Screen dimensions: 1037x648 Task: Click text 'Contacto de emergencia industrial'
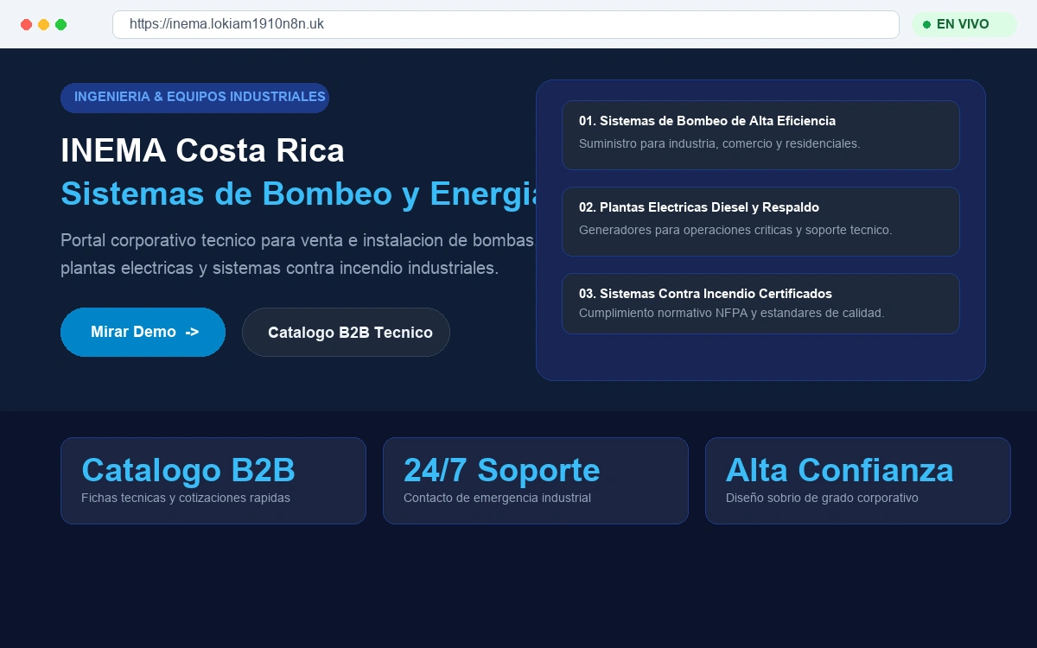click(x=497, y=499)
